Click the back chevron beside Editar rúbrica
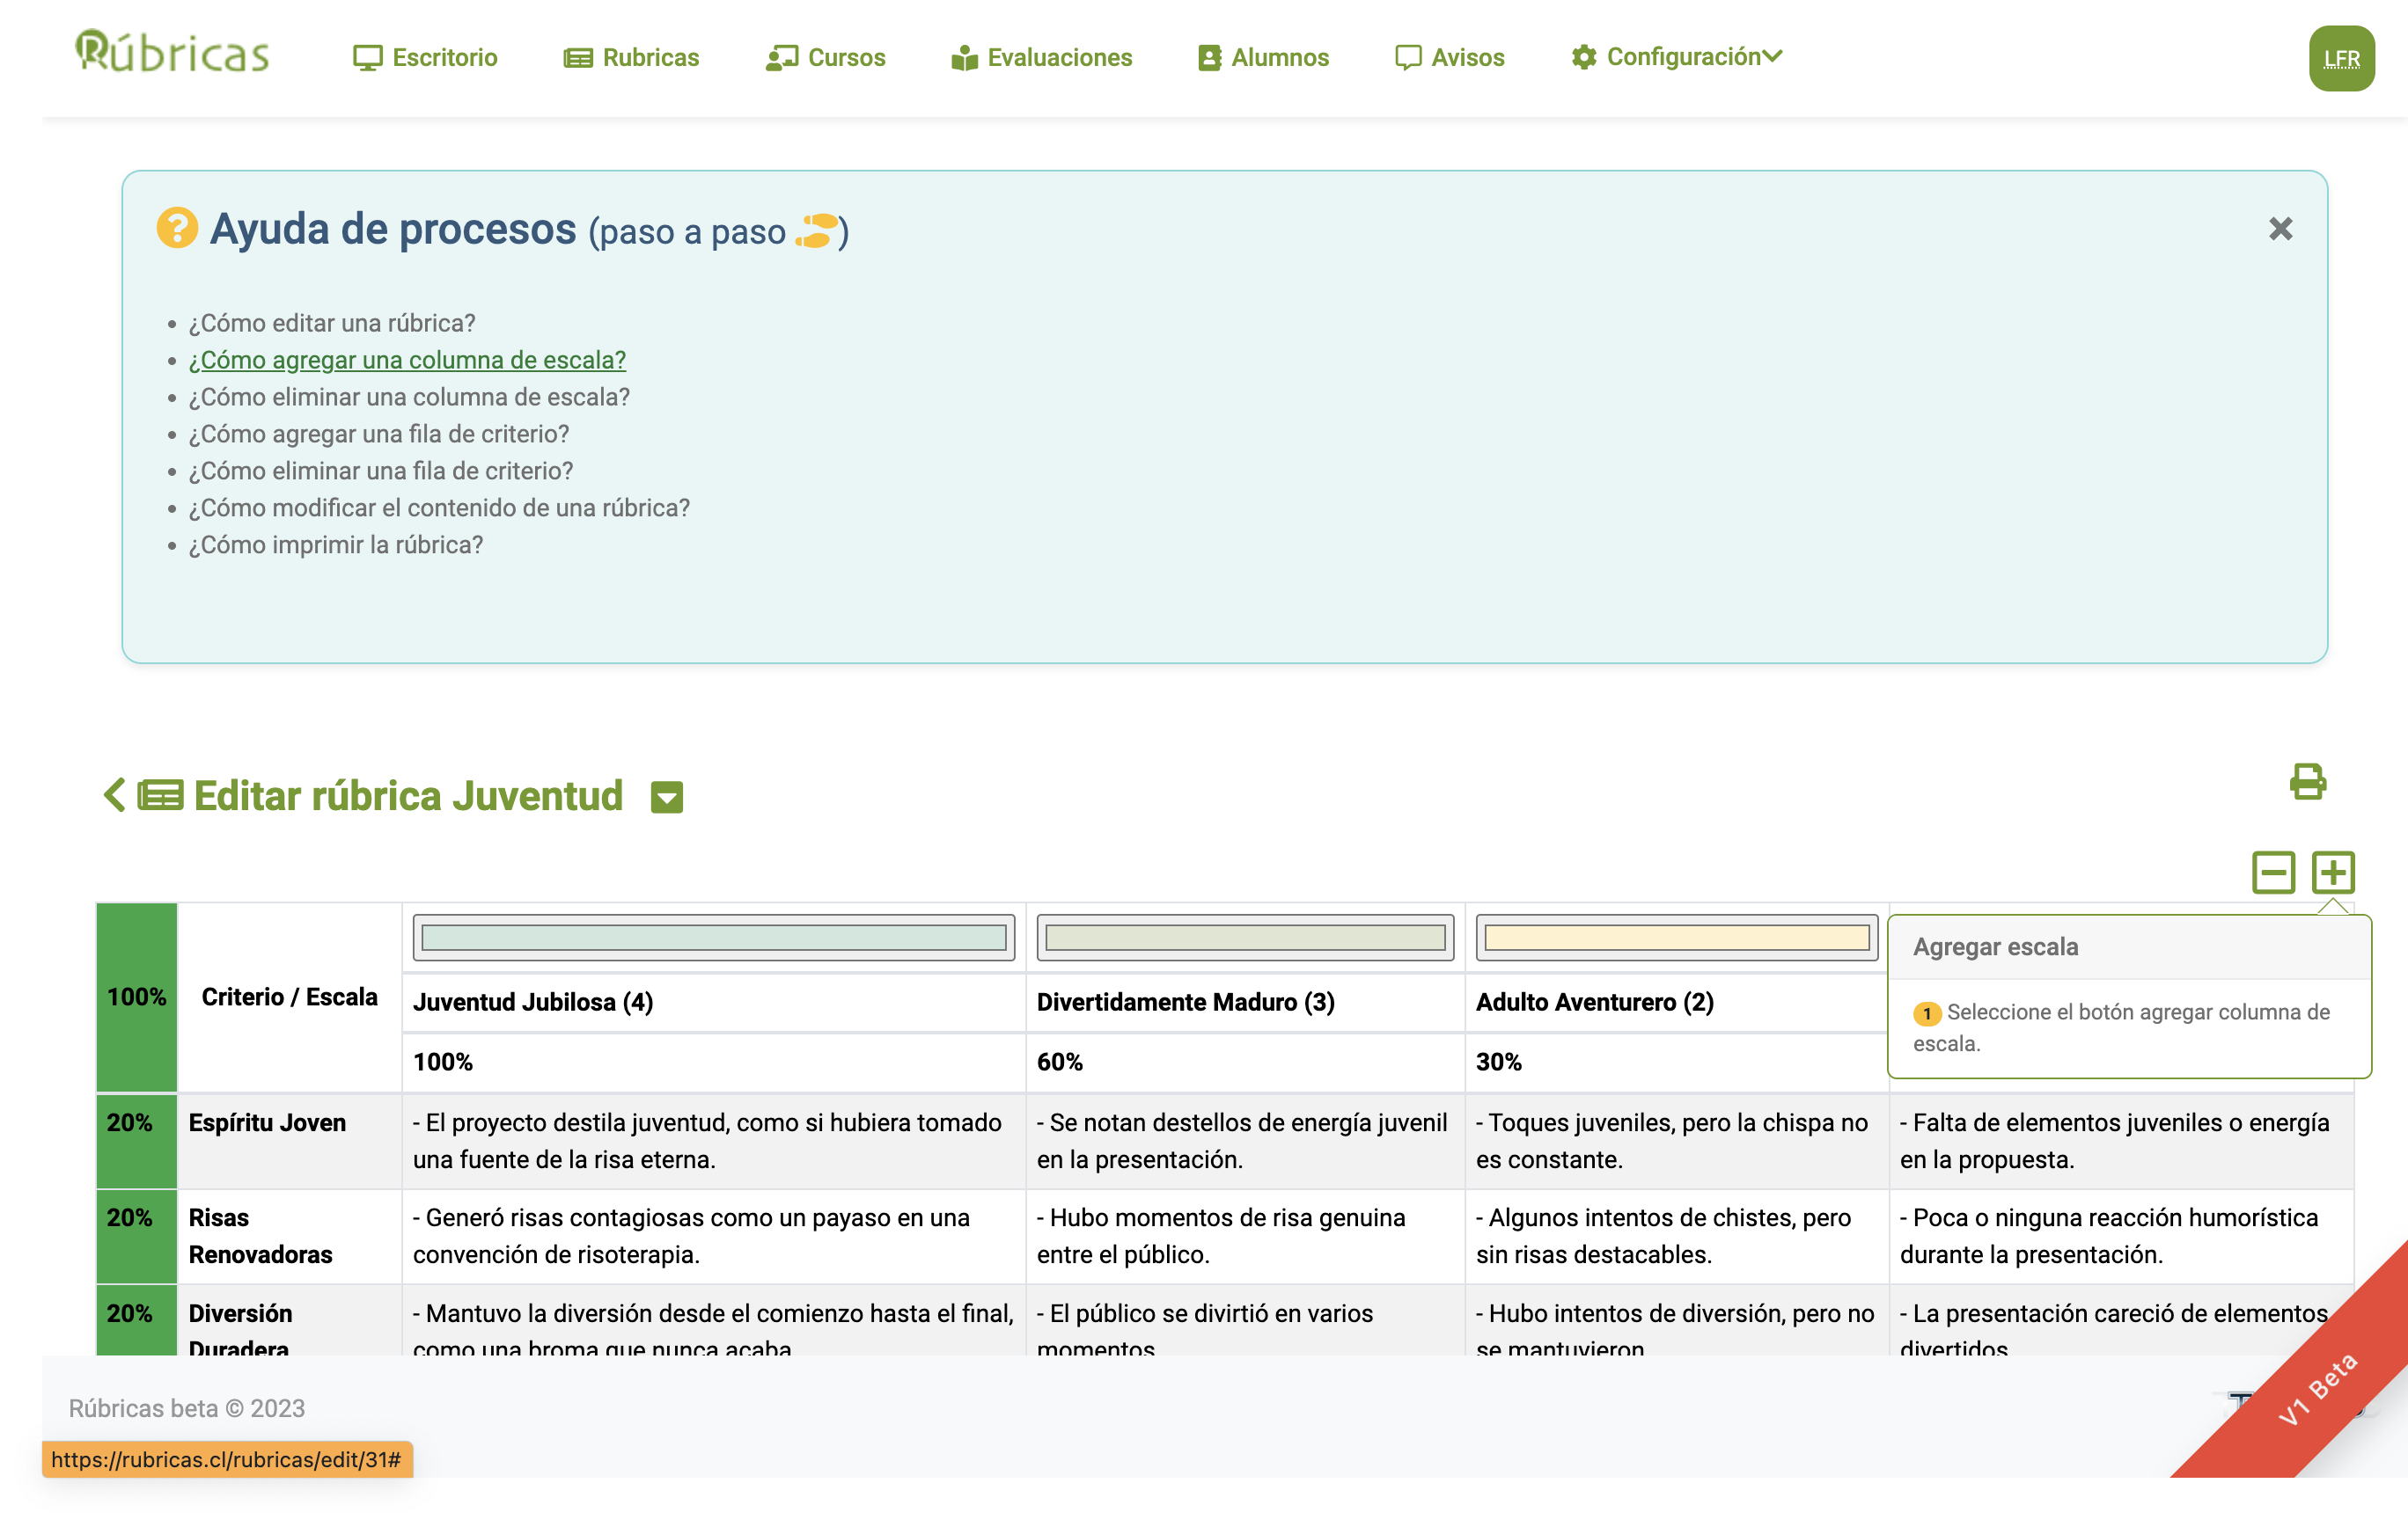Image resolution: width=2408 pixels, height=1527 pixels. [114, 795]
